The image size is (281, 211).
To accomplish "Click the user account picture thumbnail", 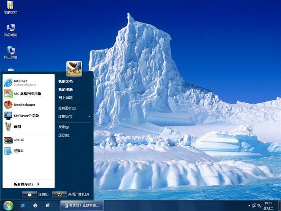I will click(74, 68).
